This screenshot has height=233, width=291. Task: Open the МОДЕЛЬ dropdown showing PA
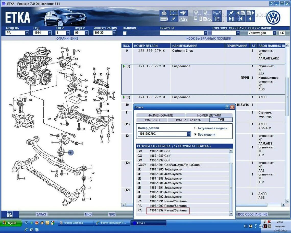(27, 33)
